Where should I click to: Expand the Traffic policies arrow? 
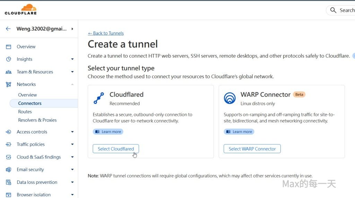tap(72, 144)
